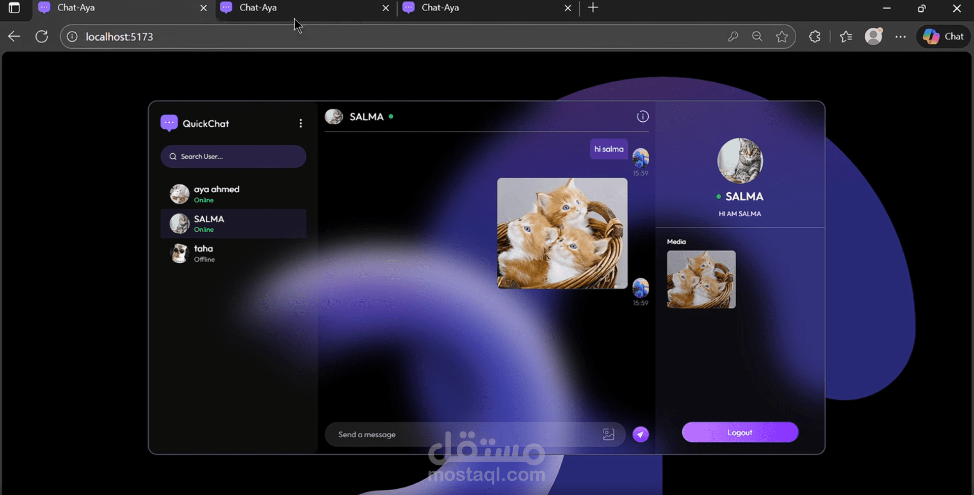Attach an image via the gallery icon
The height and width of the screenshot is (495, 974).
609,434
